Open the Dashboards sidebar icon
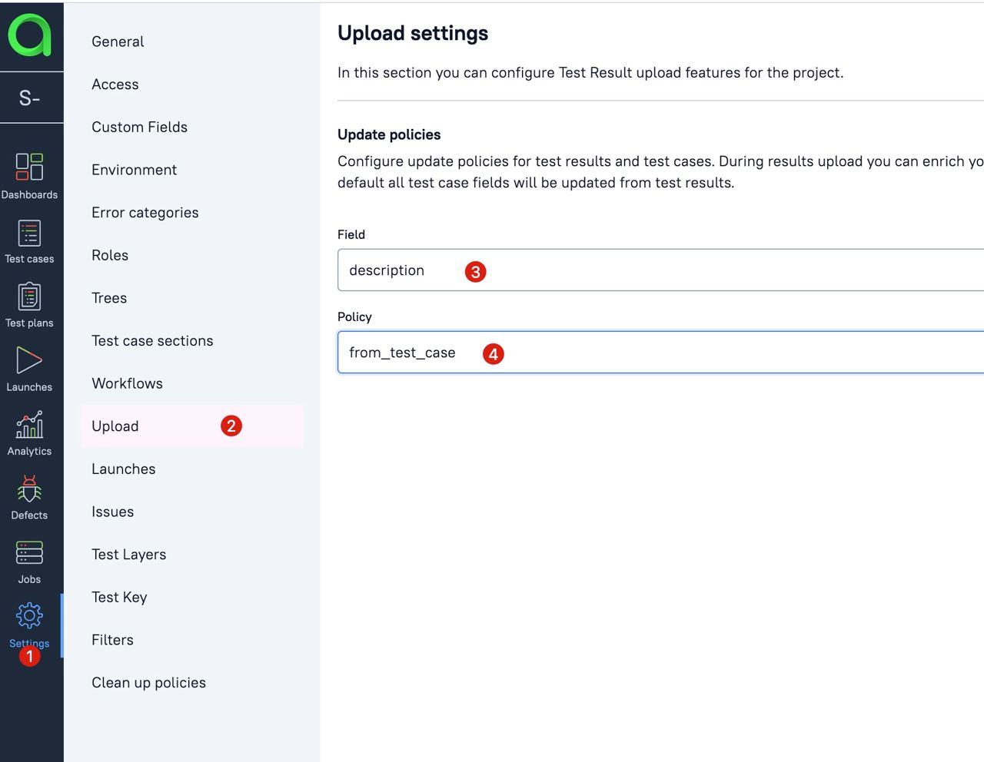This screenshot has height=762, width=984. tap(29, 167)
